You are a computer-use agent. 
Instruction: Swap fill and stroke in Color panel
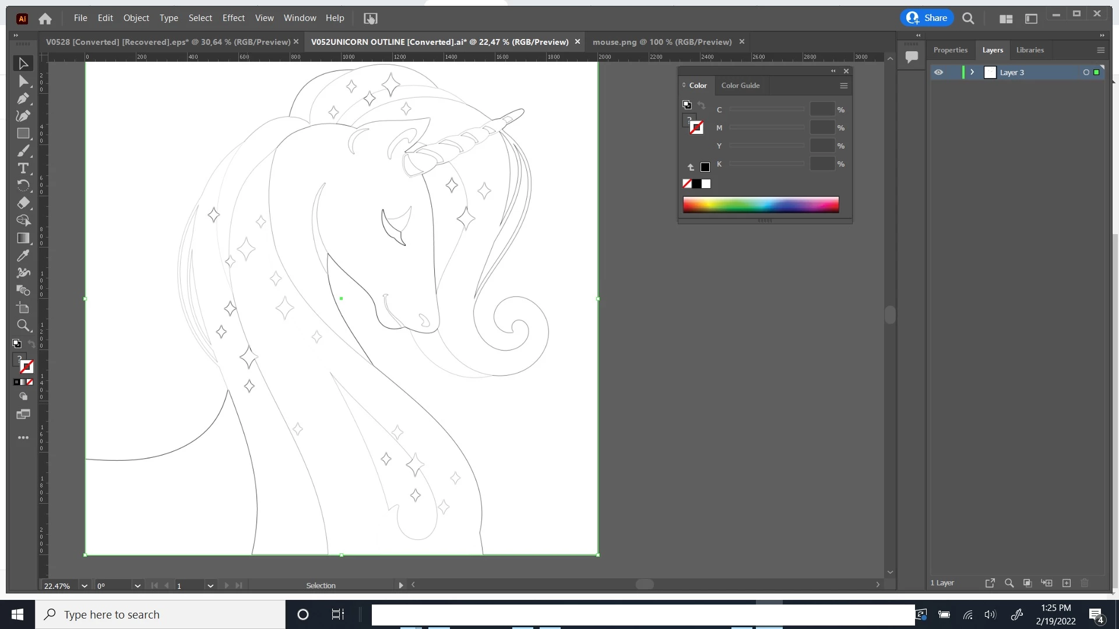click(701, 105)
